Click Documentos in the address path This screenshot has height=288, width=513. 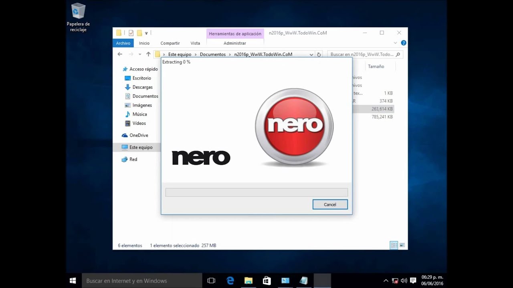(x=213, y=54)
